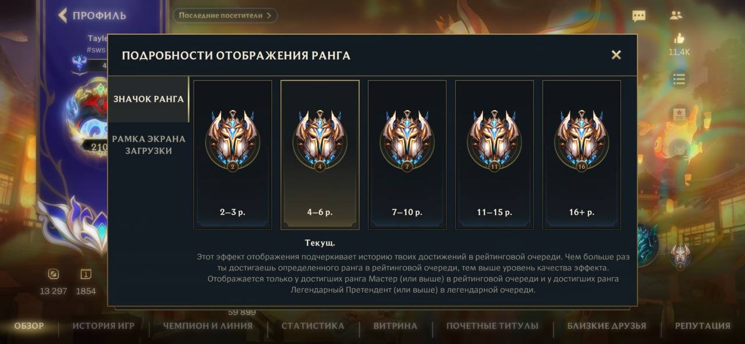Open the chat messages icon

point(639,16)
